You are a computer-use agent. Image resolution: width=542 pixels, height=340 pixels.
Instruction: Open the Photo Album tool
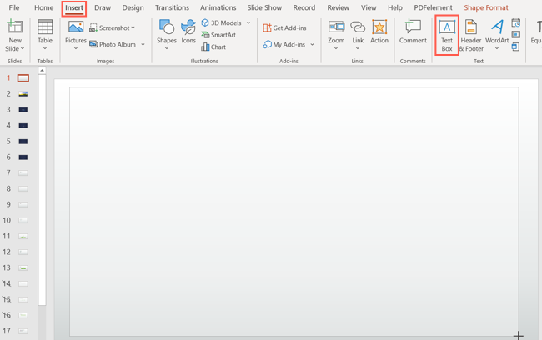click(113, 44)
